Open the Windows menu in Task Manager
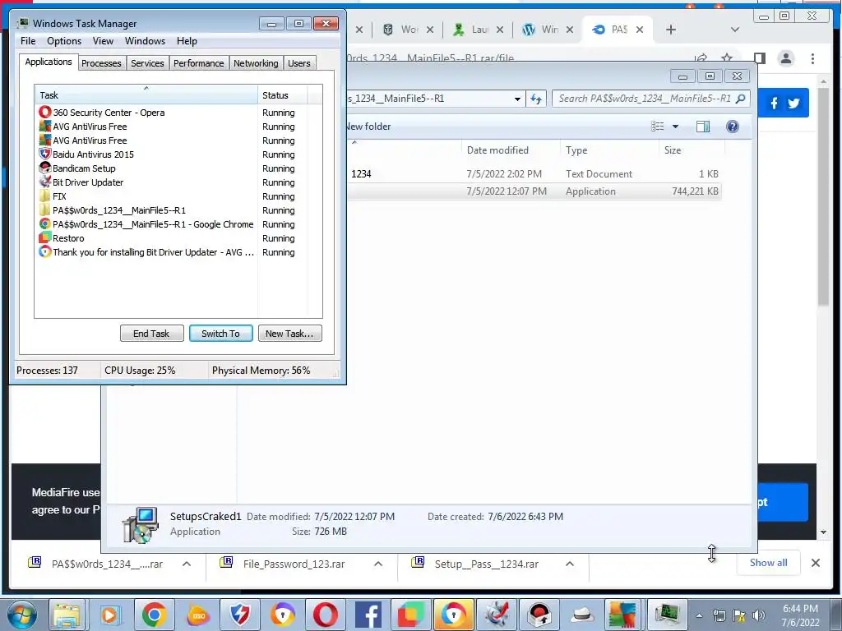The image size is (842, 631). 145,41
